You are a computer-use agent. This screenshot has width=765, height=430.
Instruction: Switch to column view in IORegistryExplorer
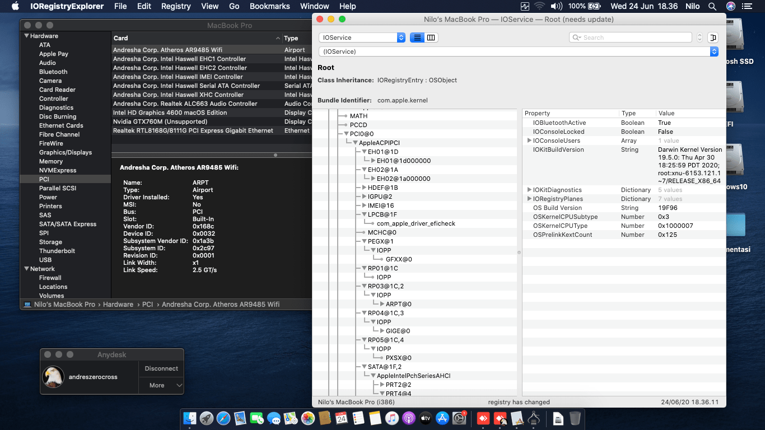431,38
